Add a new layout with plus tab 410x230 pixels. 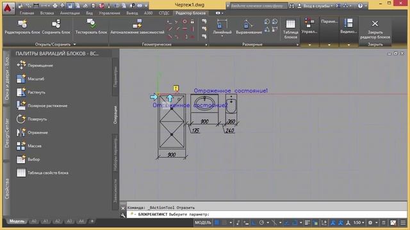pos(92,221)
